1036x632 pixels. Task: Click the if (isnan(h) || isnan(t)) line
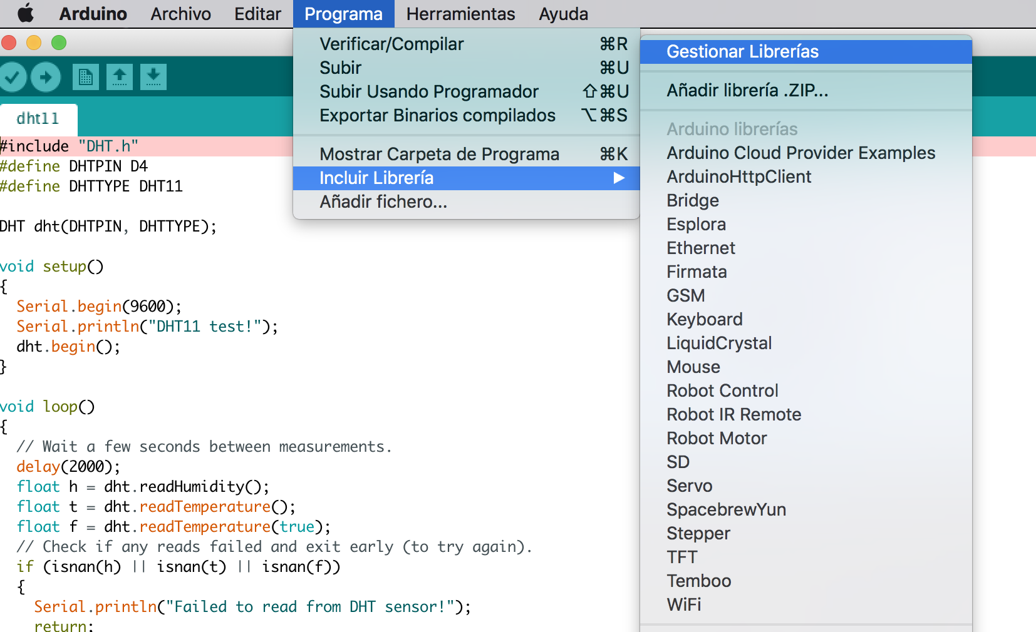179,567
